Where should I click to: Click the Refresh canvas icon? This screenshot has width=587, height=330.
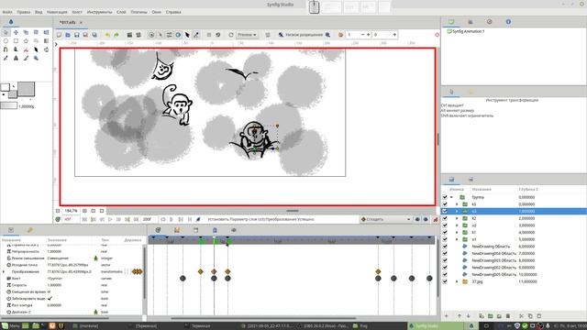(x=231, y=35)
